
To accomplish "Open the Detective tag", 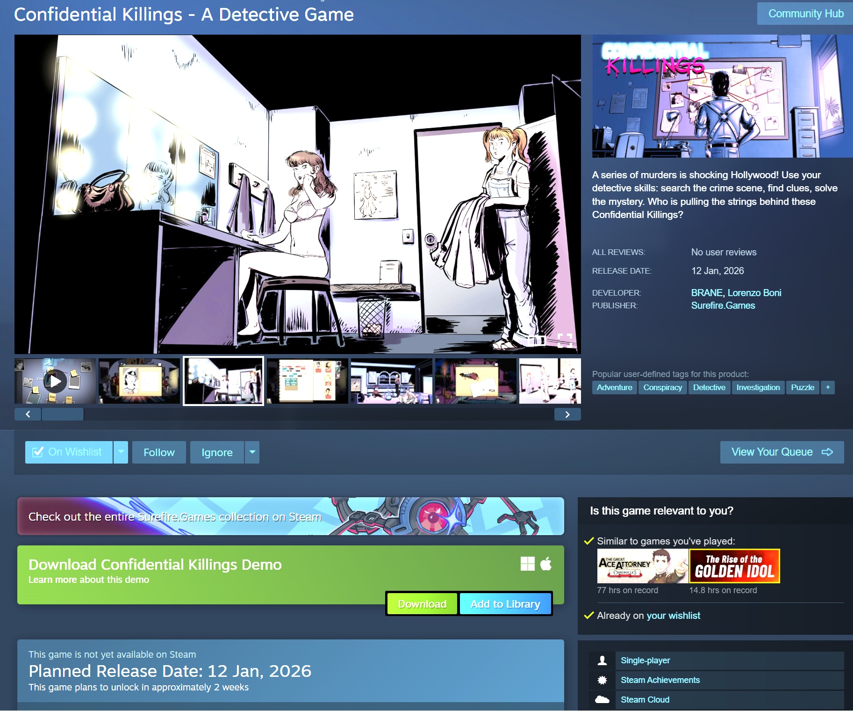I will (709, 387).
